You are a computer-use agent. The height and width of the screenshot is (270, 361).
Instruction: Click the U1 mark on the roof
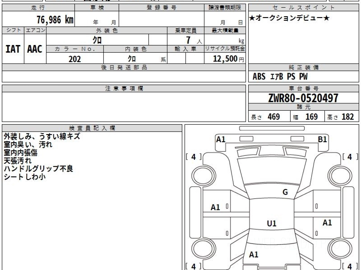pos(272,223)
